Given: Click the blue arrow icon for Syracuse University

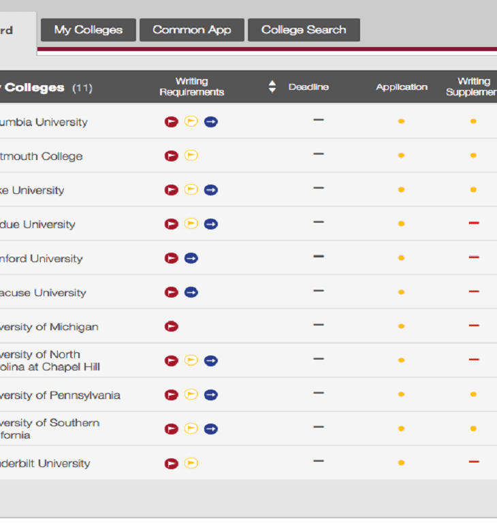Looking at the screenshot, I should [191, 292].
